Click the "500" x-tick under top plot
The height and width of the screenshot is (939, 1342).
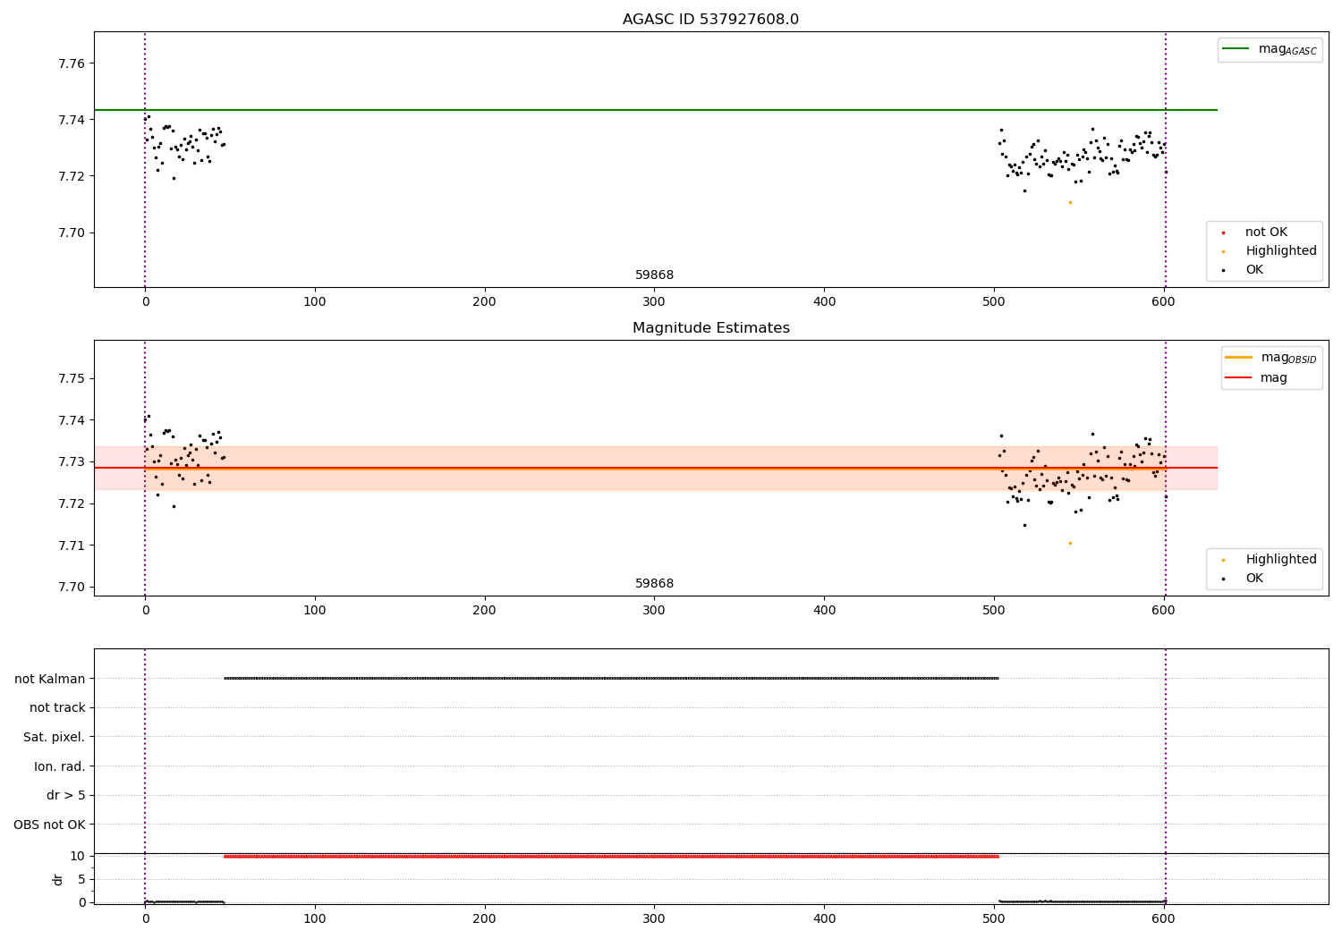994,302
